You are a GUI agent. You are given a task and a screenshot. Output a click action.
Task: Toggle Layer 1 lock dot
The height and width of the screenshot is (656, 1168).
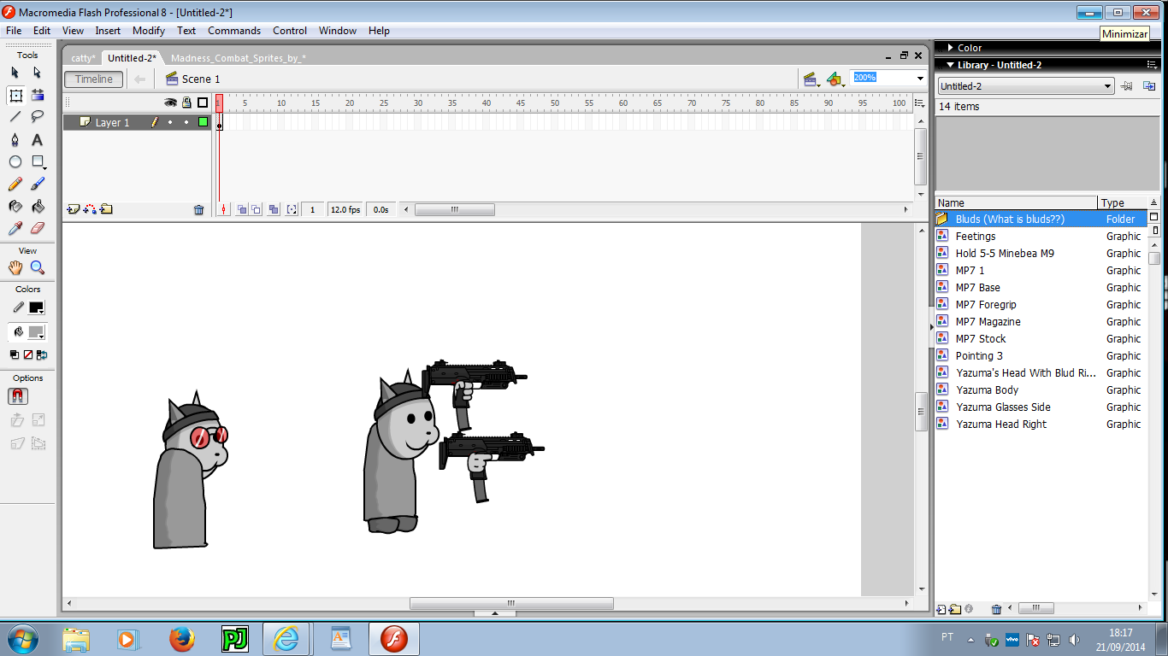[x=186, y=123]
